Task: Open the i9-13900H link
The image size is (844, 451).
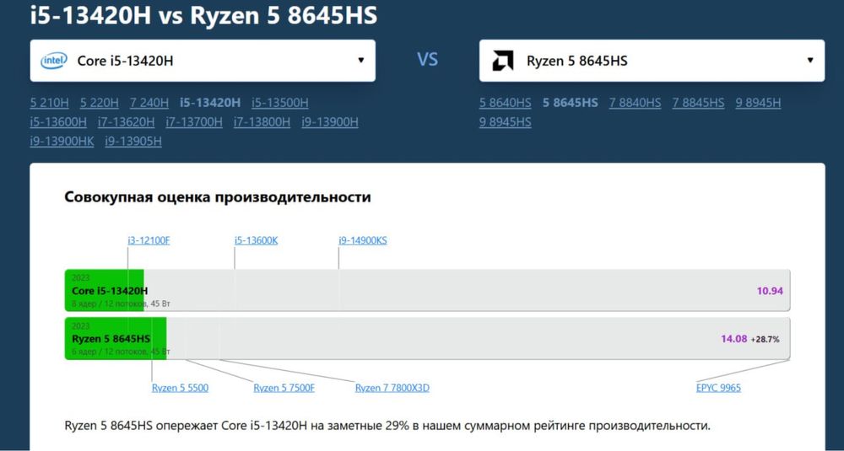Action: (329, 122)
